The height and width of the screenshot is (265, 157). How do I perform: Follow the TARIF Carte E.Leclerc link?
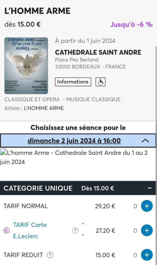30,230
